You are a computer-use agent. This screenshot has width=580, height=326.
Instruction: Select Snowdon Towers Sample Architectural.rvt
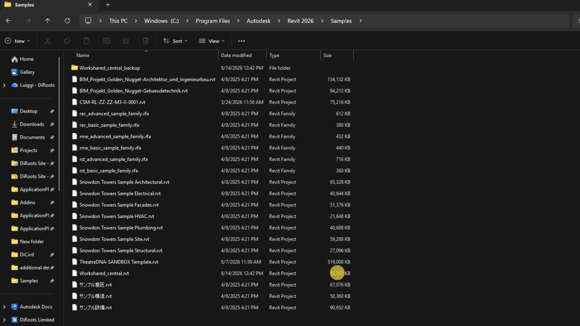tap(124, 182)
